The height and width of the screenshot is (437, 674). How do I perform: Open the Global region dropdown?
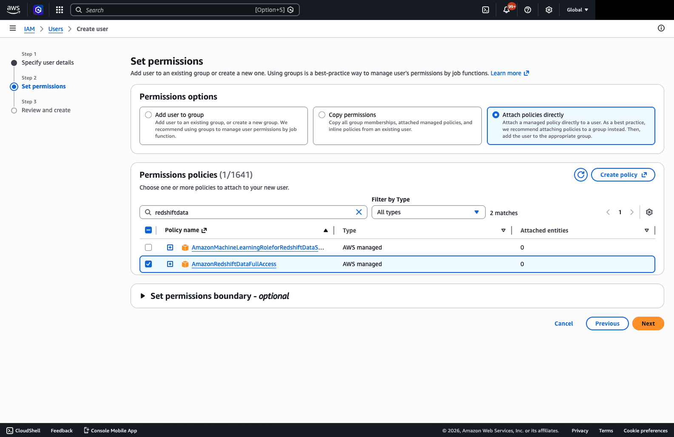[577, 10]
